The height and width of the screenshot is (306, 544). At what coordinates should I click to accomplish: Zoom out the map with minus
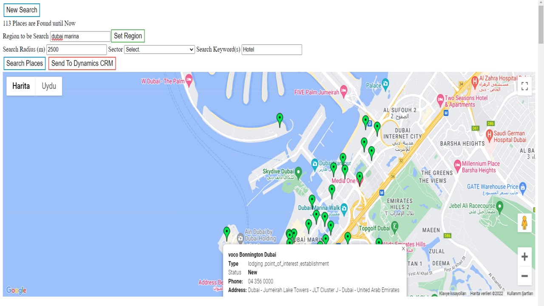pyautogui.click(x=524, y=276)
